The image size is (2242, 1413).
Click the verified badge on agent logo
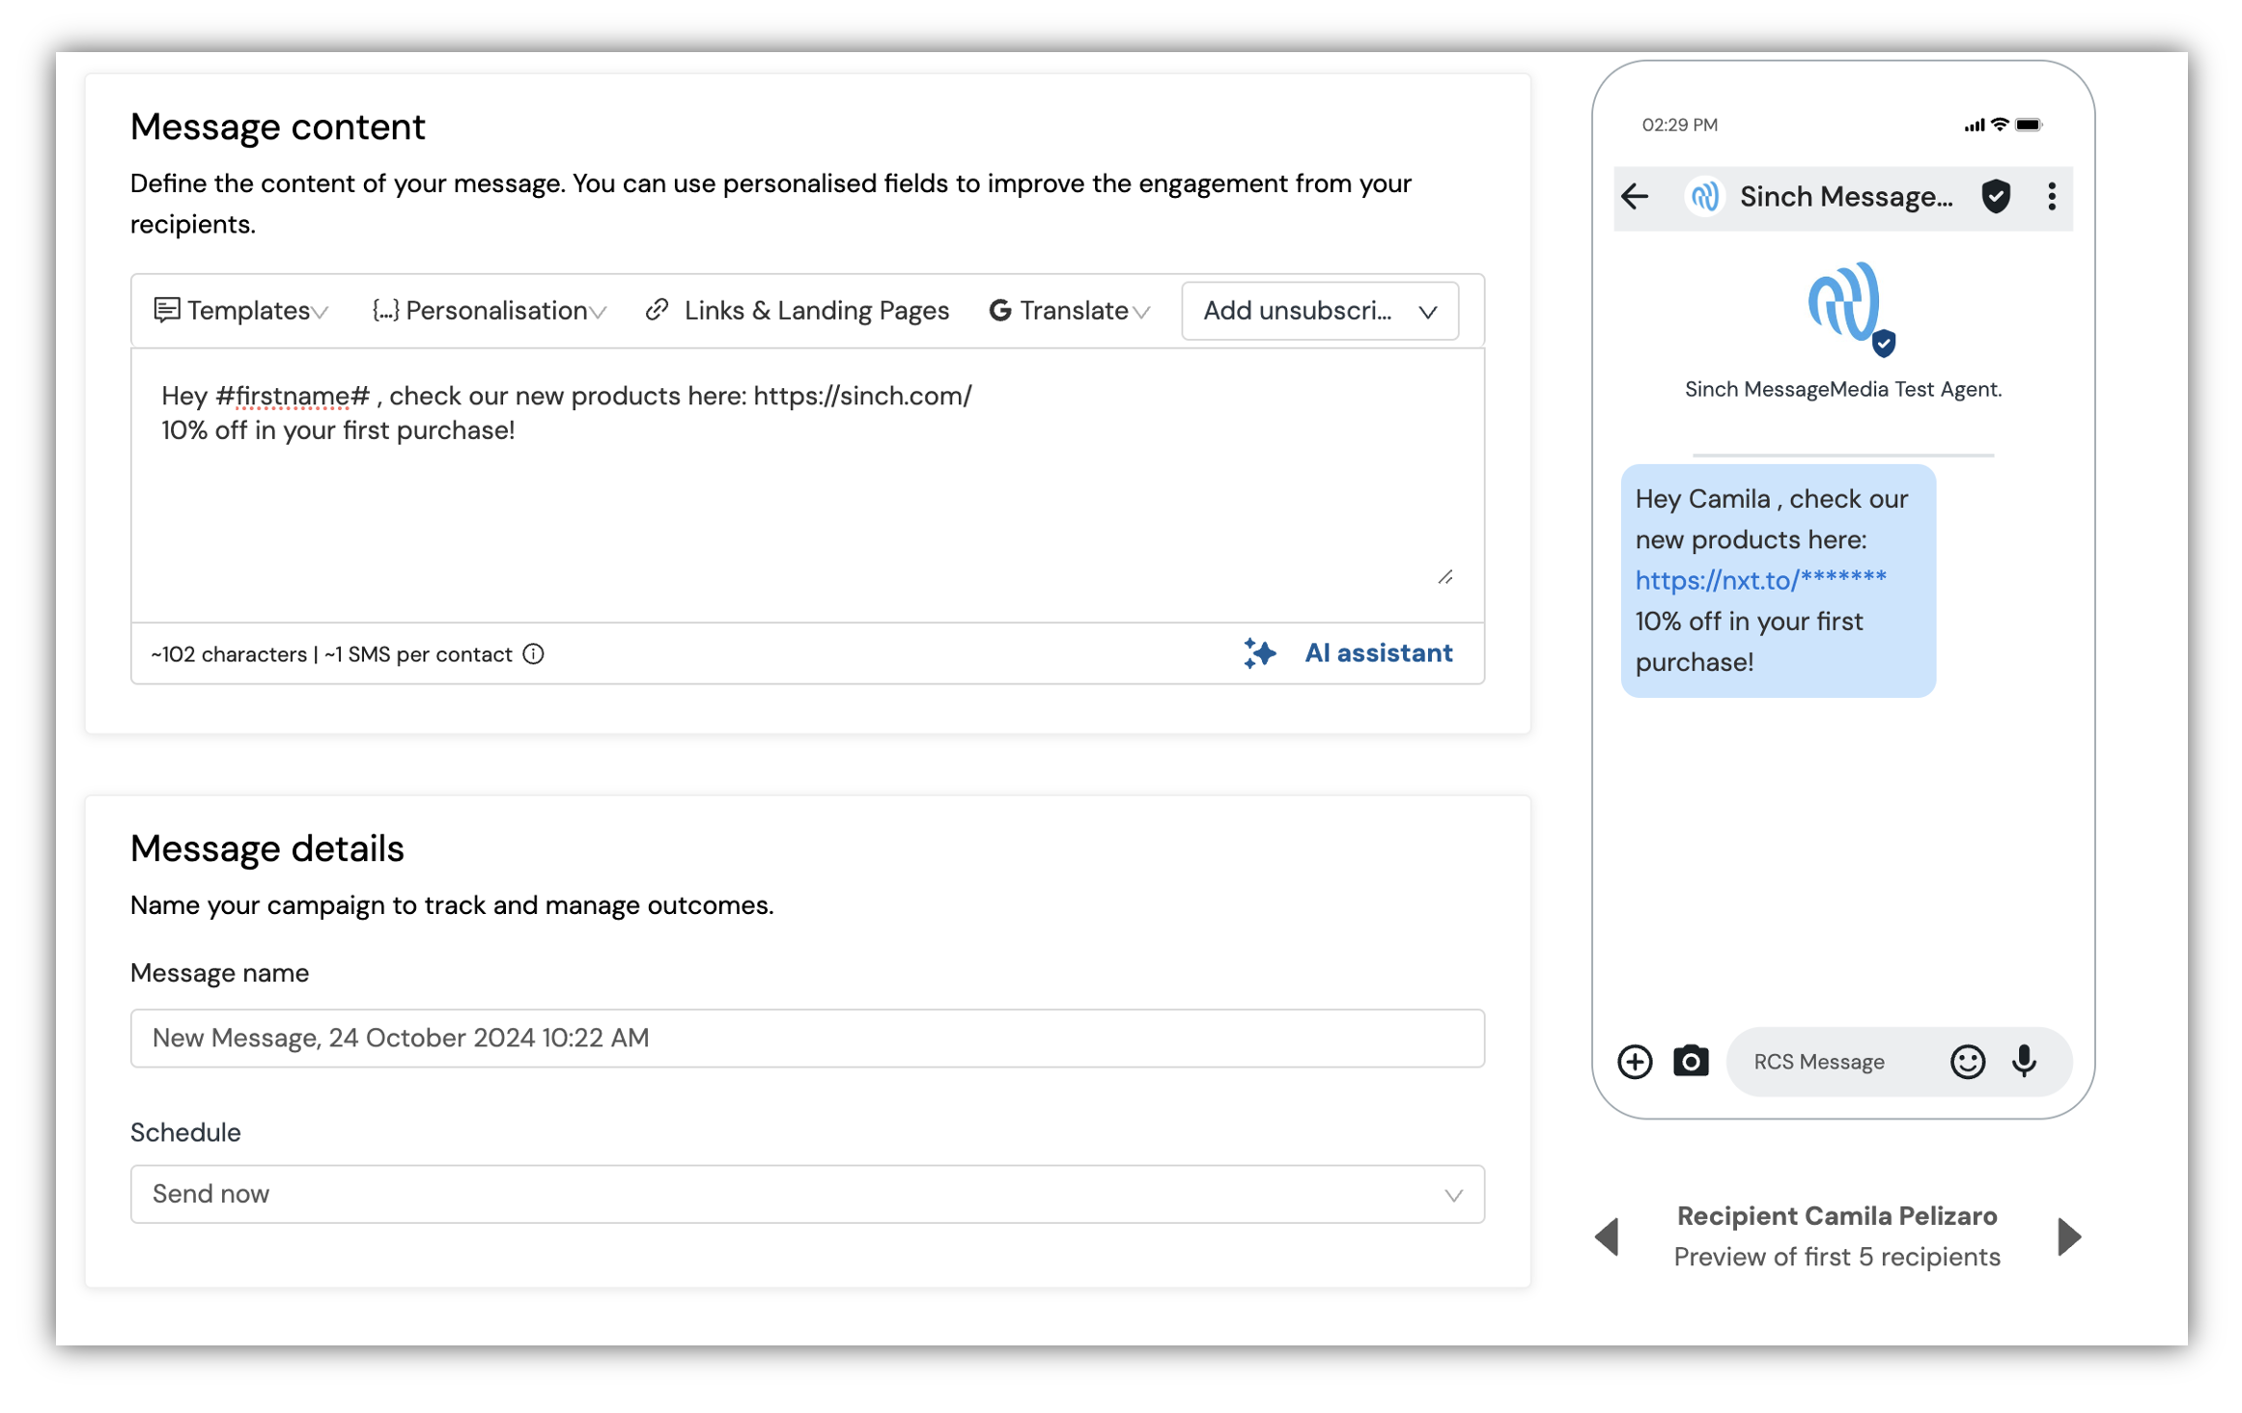tap(1884, 343)
